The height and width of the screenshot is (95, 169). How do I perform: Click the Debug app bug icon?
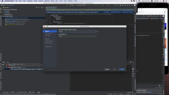pos(96,5)
